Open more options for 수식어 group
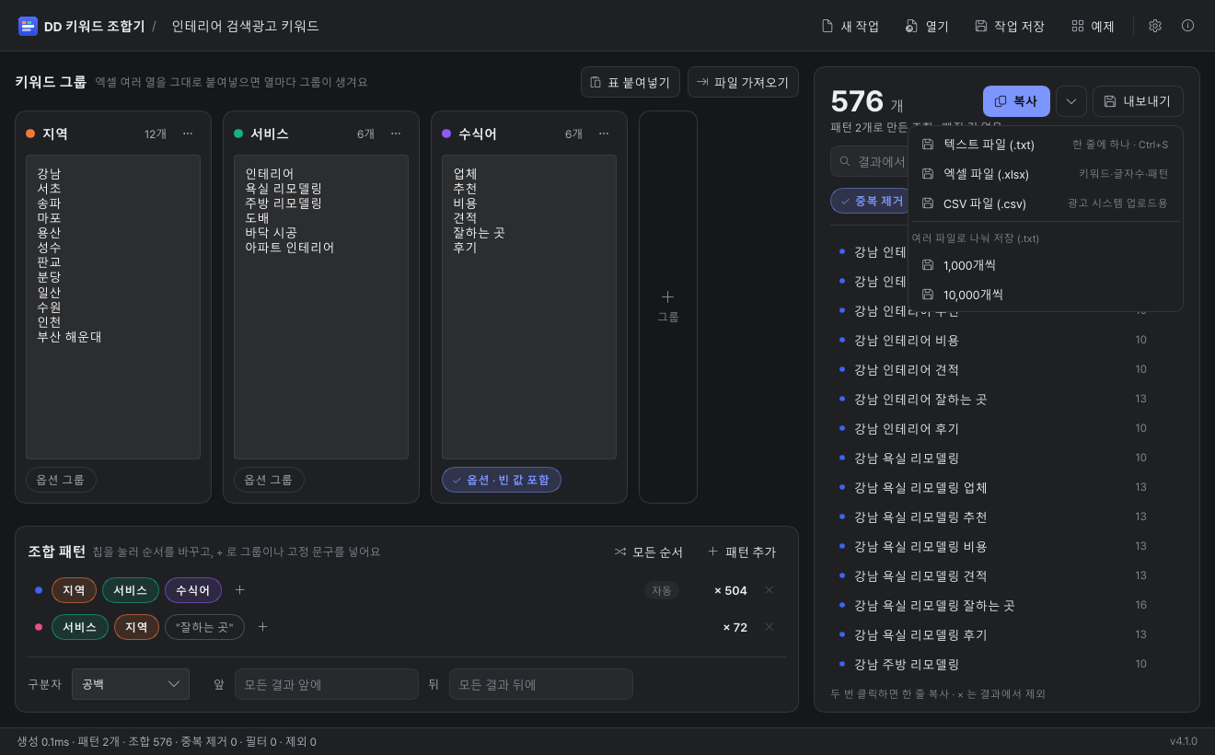 (604, 134)
